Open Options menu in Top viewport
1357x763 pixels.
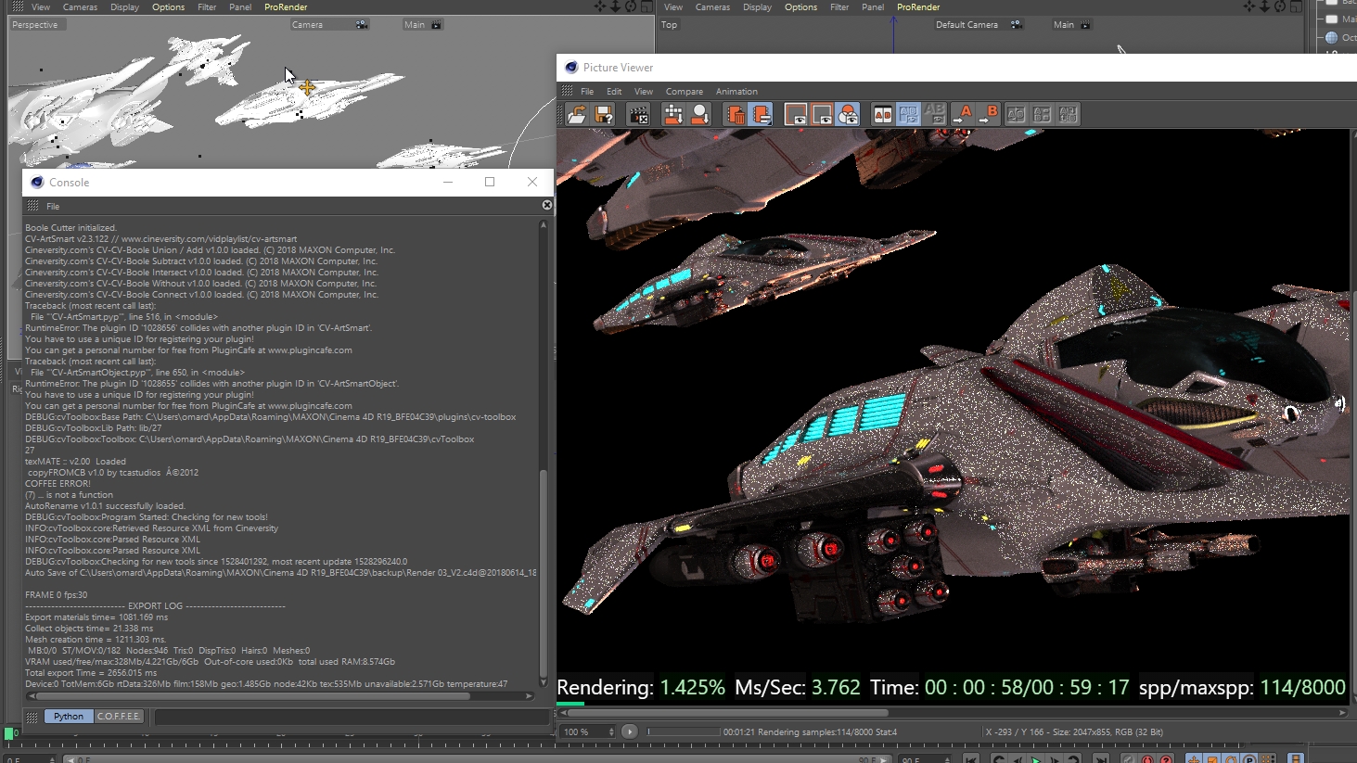(800, 7)
